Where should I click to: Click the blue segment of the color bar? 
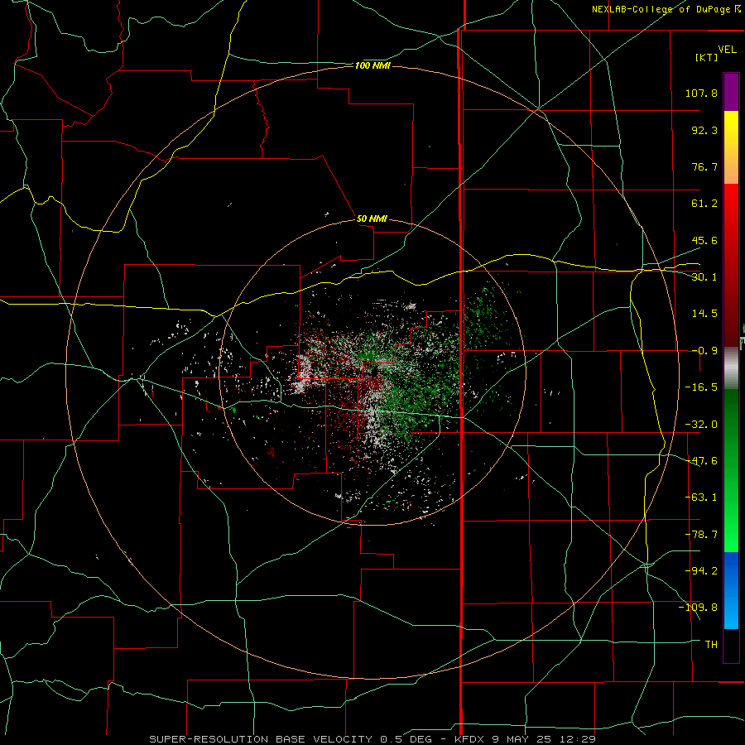[x=731, y=590]
